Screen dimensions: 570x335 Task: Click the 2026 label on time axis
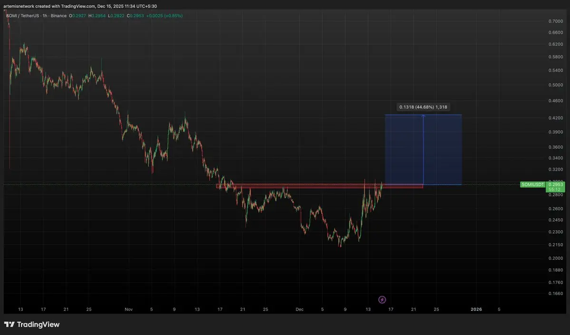coord(476,309)
